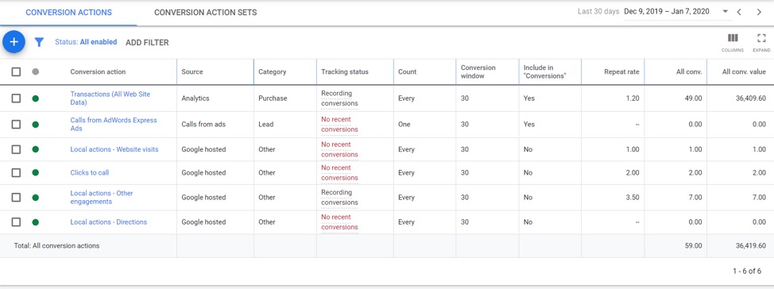
Task: Sort by Category column header
Action: click(272, 71)
